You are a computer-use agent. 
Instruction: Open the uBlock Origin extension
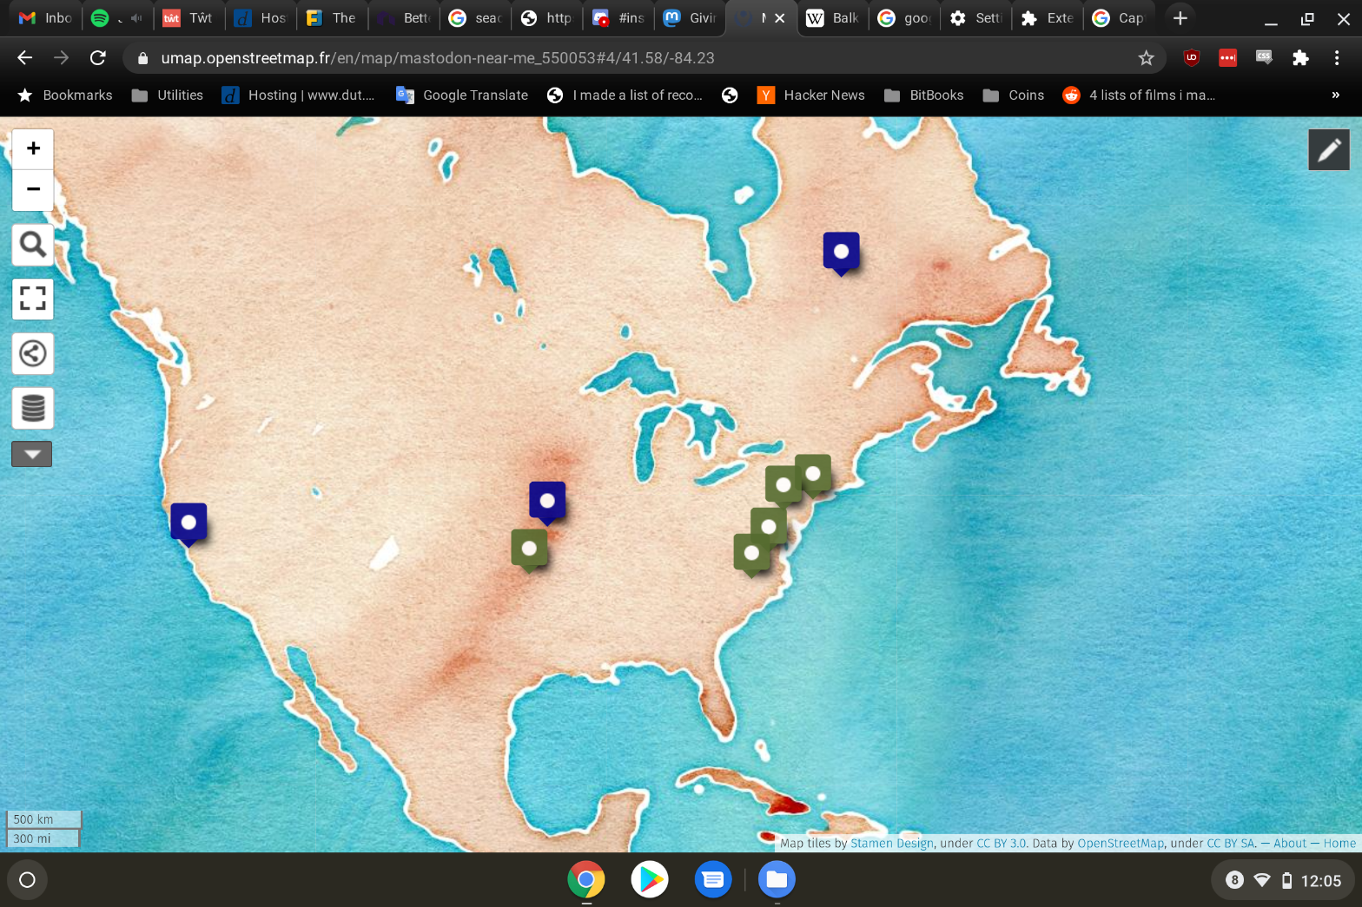[1191, 58]
